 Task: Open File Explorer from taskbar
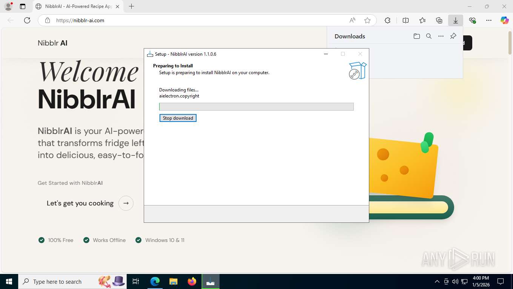(173, 281)
